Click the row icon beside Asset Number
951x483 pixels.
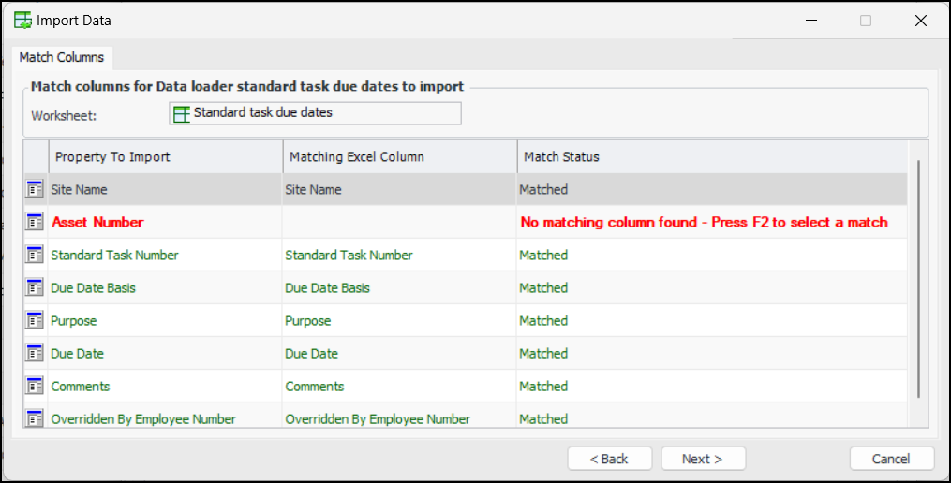pyautogui.click(x=35, y=222)
